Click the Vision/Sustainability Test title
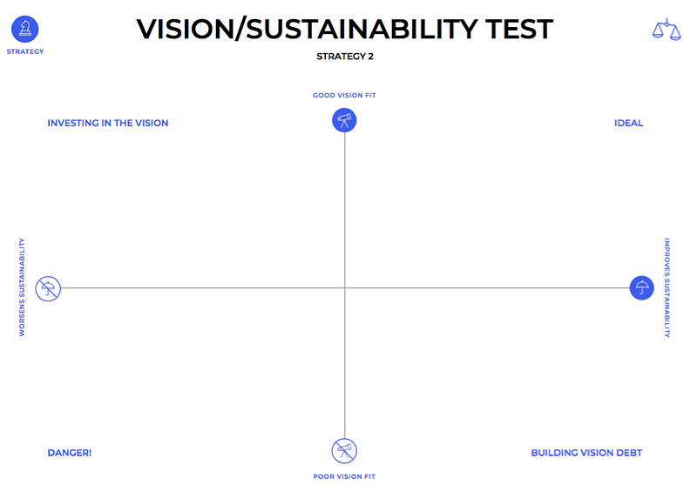 (x=344, y=30)
